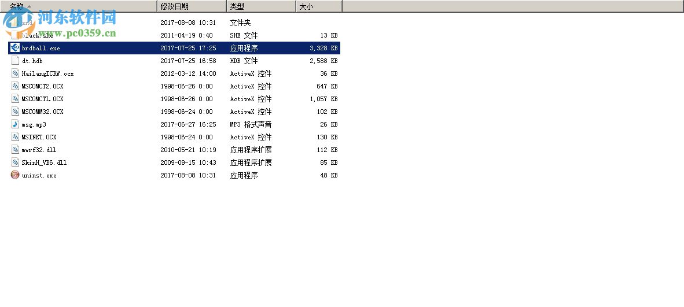The height and width of the screenshot is (307, 684).
Task: Click the mwrf32.dll file icon
Action: coord(15,150)
